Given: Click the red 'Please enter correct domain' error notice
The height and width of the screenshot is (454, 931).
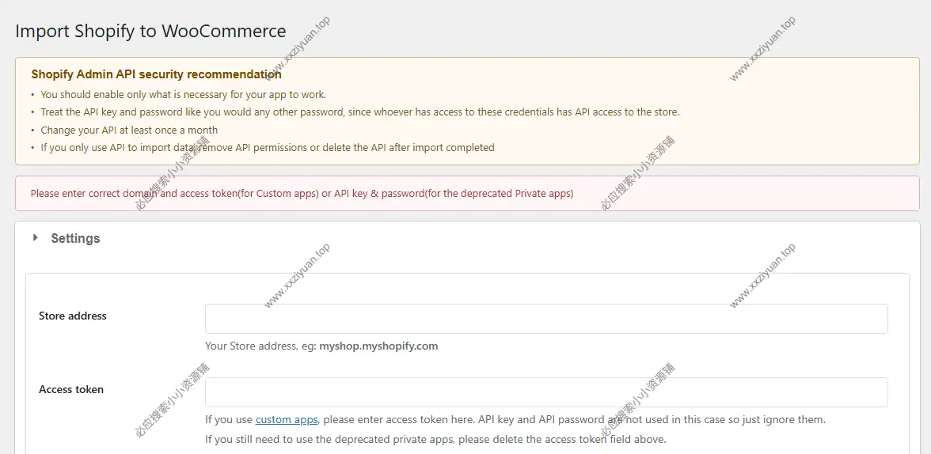Looking at the screenshot, I should tap(302, 194).
